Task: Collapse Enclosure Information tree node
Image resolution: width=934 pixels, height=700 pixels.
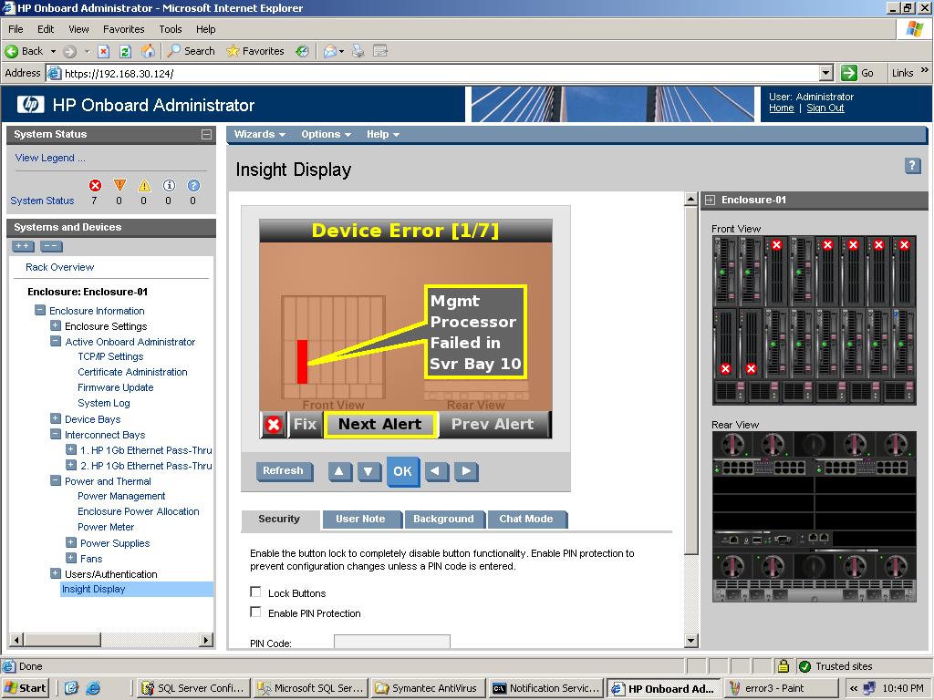Action: 40,310
